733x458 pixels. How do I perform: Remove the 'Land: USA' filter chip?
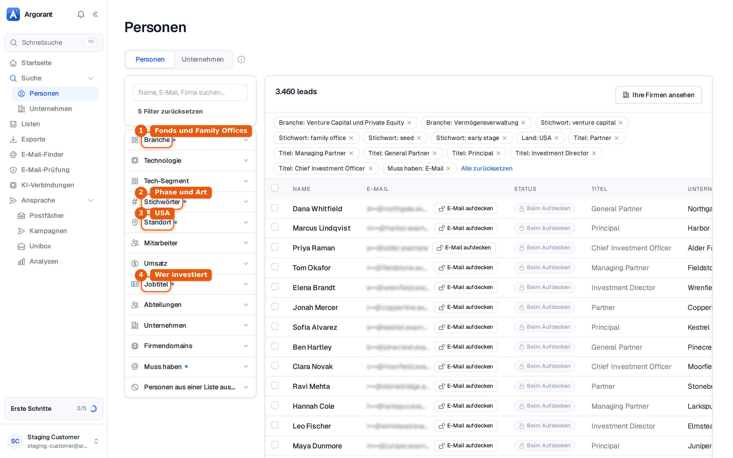click(x=556, y=138)
